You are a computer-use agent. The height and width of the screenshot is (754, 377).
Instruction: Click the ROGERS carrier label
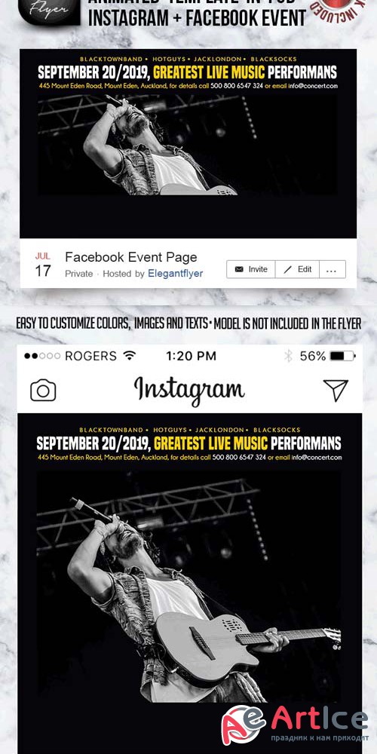pyautogui.click(x=91, y=356)
